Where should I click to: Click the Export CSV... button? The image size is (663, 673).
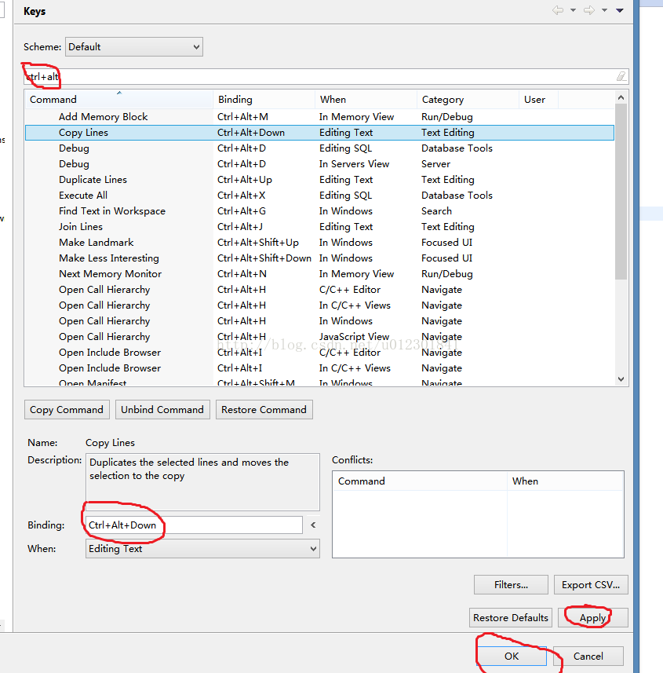(x=591, y=585)
